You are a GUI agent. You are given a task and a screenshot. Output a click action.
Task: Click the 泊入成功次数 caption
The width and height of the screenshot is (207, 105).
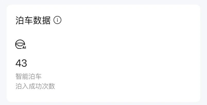[35, 86]
